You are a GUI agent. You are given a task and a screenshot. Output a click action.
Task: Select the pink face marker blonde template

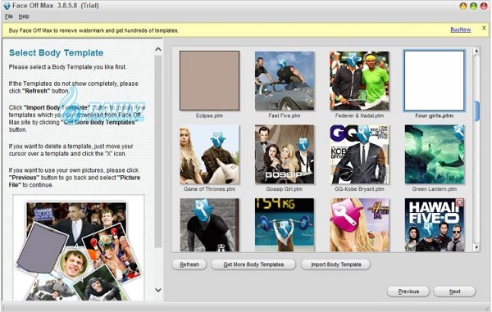(x=359, y=224)
